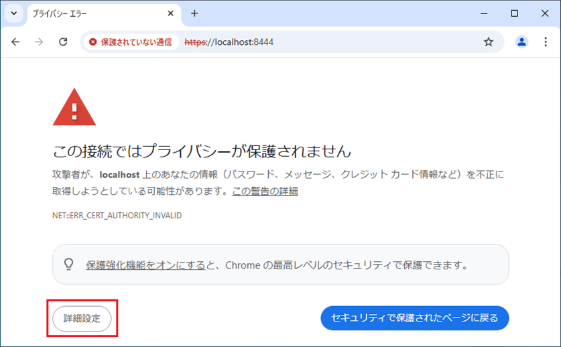Image resolution: width=561 pixels, height=347 pixels.
Task: Close the Chrome window
Action: (x=545, y=13)
